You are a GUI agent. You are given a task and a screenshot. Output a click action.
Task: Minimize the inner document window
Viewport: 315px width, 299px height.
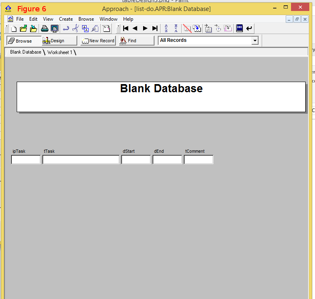click(289, 19)
